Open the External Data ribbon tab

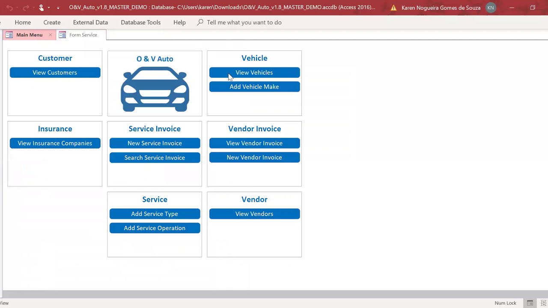pyautogui.click(x=90, y=22)
